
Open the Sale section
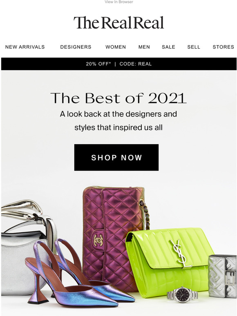pyautogui.click(x=168, y=47)
